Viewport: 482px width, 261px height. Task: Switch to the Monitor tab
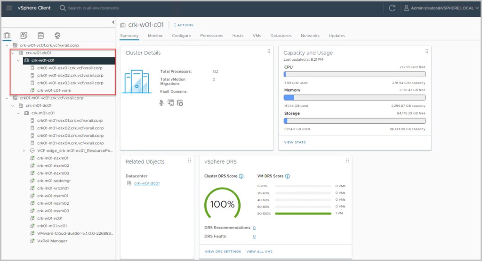click(155, 36)
